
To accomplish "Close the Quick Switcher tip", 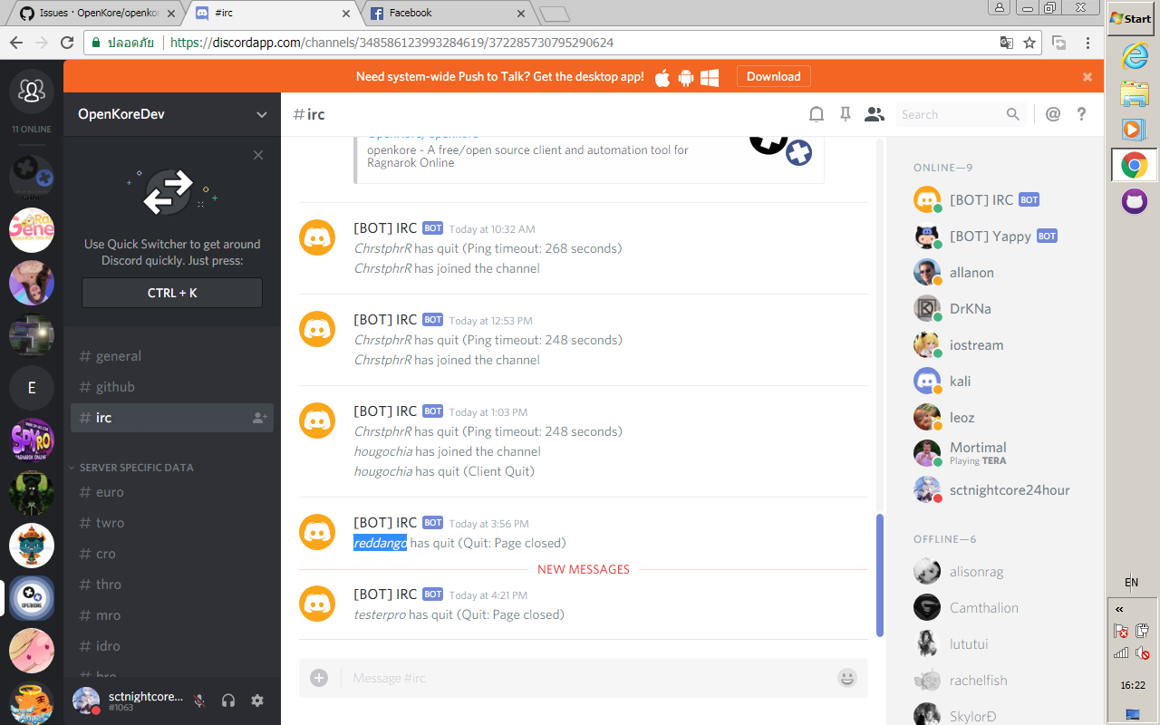I will 258,155.
